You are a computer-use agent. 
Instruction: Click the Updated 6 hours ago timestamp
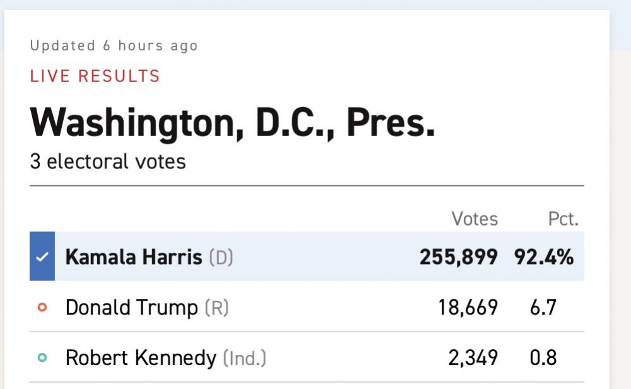click(x=114, y=46)
